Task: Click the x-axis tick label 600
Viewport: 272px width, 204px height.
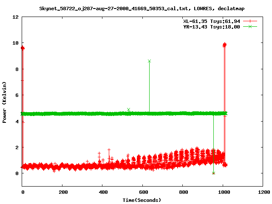Action: pyautogui.click(x=144, y=192)
